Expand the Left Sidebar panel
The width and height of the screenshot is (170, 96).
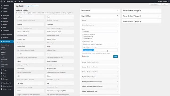[x=117, y=10]
